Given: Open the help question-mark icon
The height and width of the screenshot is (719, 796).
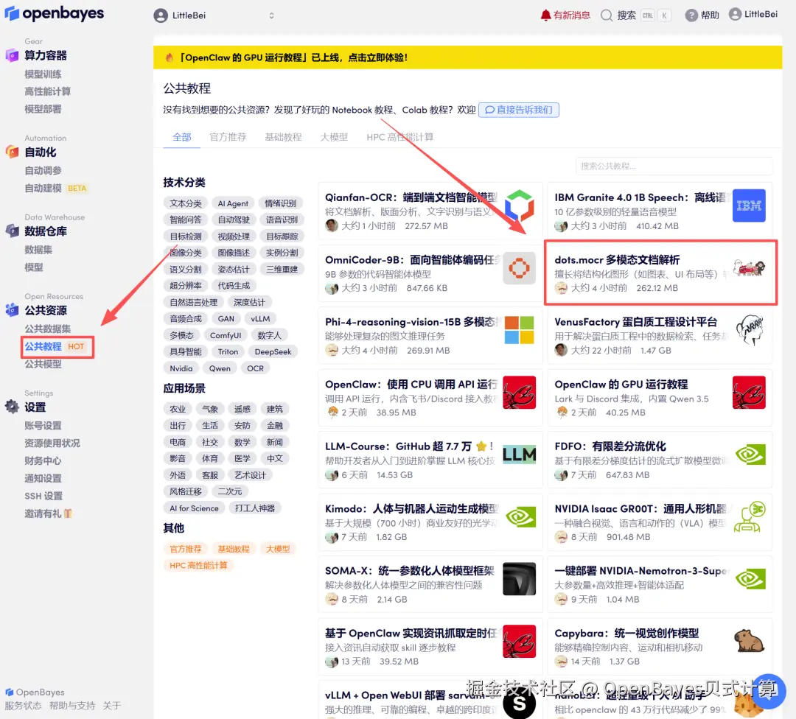Looking at the screenshot, I should [691, 15].
